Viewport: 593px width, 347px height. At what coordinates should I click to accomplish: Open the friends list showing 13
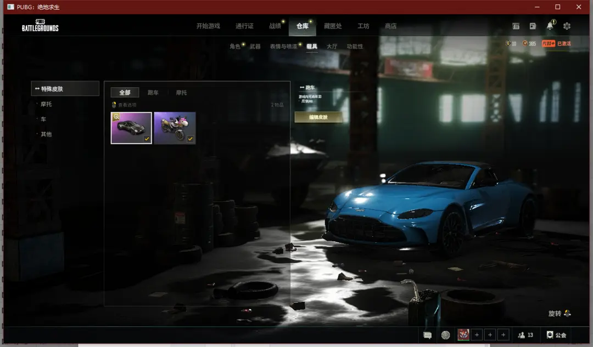525,335
